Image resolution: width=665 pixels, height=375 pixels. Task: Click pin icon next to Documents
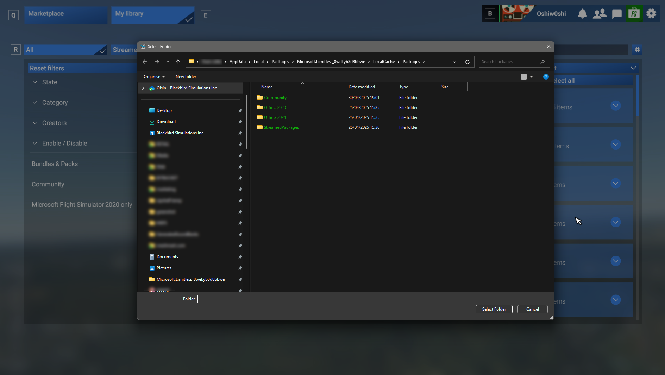point(240,257)
